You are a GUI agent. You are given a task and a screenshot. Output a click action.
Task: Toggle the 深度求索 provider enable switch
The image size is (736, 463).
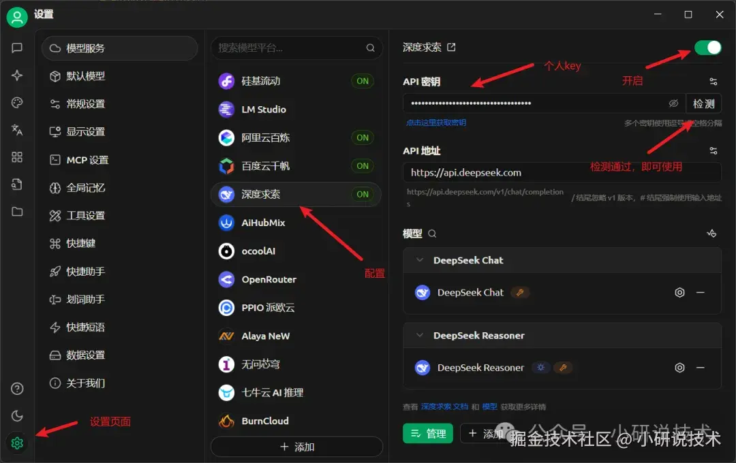pos(707,48)
